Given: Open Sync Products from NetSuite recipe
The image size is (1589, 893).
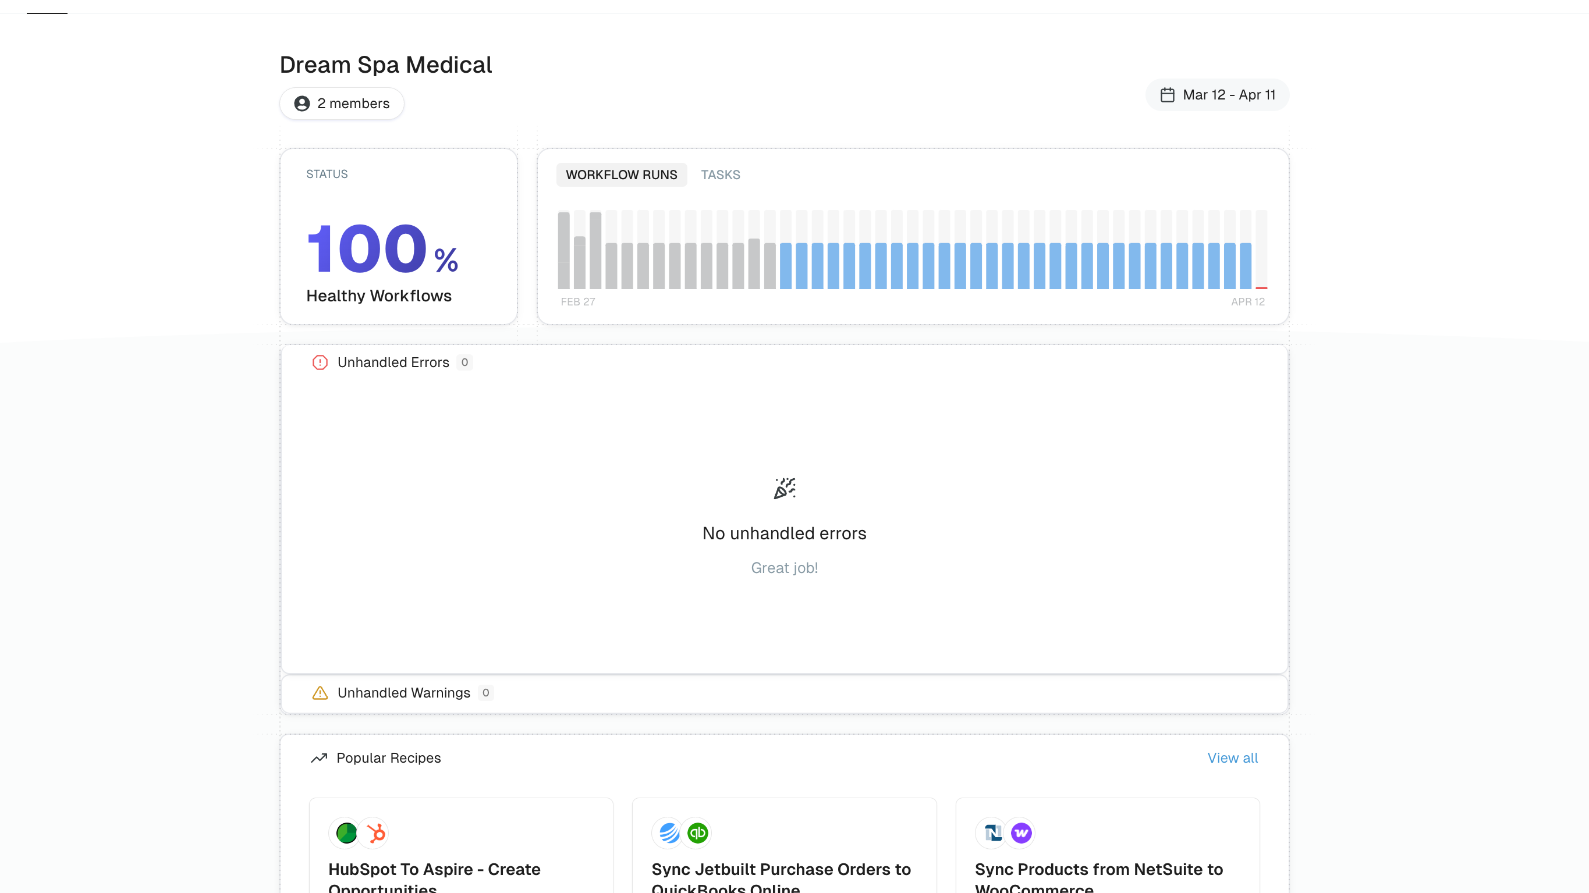Looking at the screenshot, I should [x=1107, y=845].
